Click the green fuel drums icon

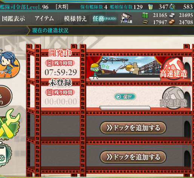point(145,15)
